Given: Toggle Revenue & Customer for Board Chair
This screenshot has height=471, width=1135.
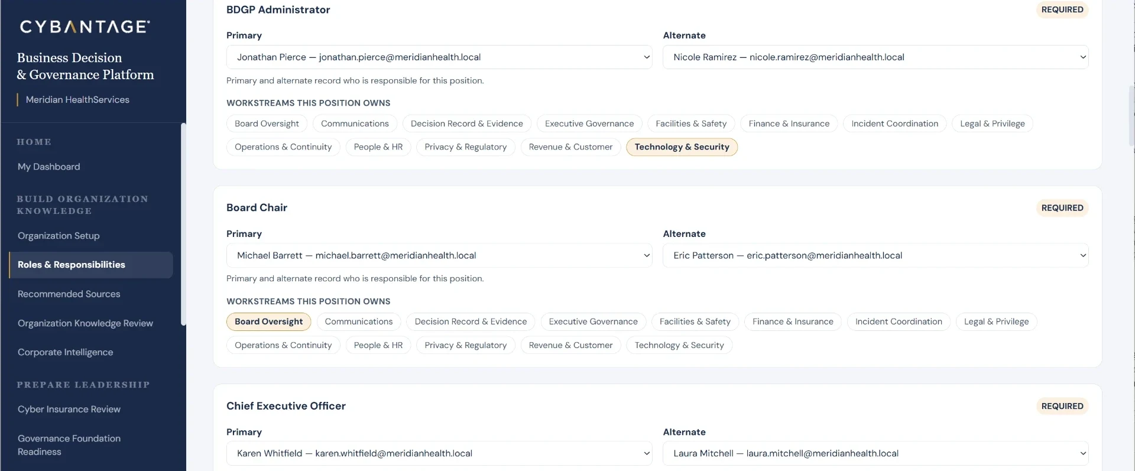Looking at the screenshot, I should [570, 345].
